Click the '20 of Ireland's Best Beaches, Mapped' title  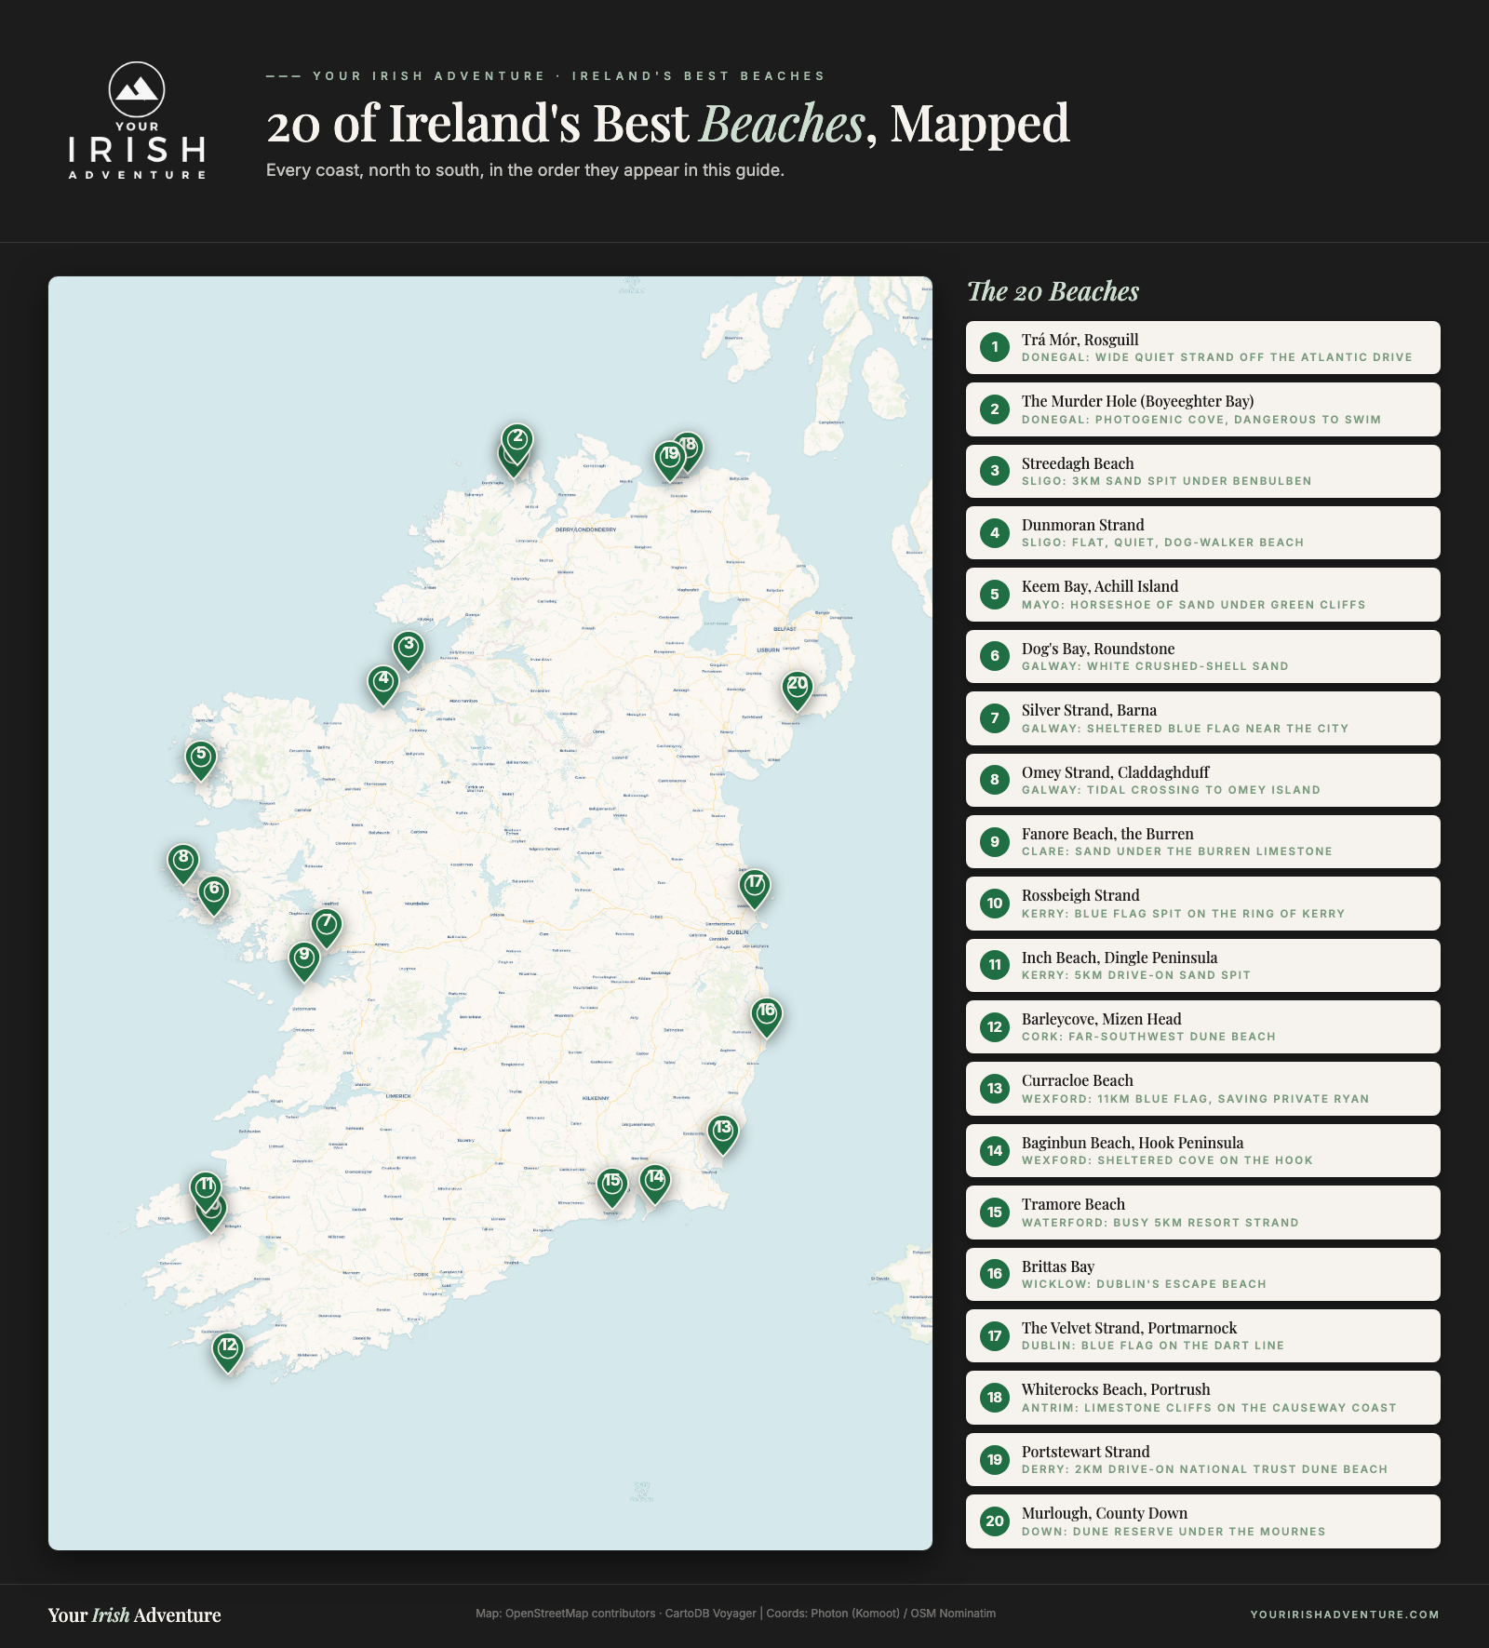668,123
